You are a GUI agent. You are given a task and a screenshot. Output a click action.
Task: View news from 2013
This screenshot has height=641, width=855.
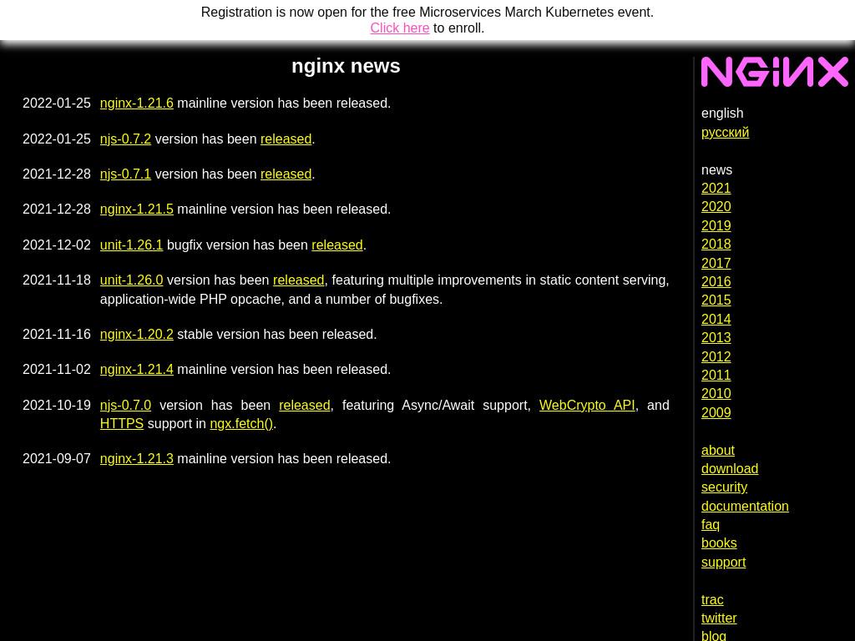tap(716, 338)
